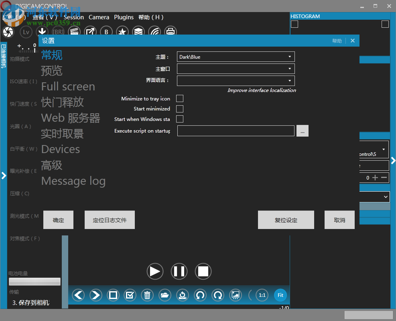Click the 定位日志文件 button
396x321 pixels.
[x=109, y=219]
